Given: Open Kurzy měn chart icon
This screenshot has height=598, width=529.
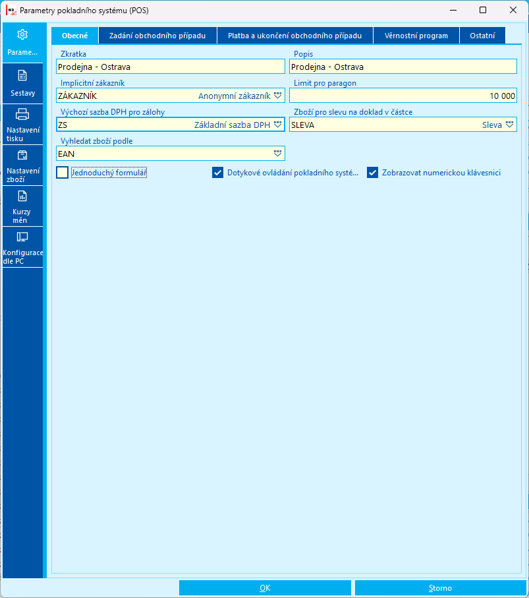Looking at the screenshot, I should 22,196.
